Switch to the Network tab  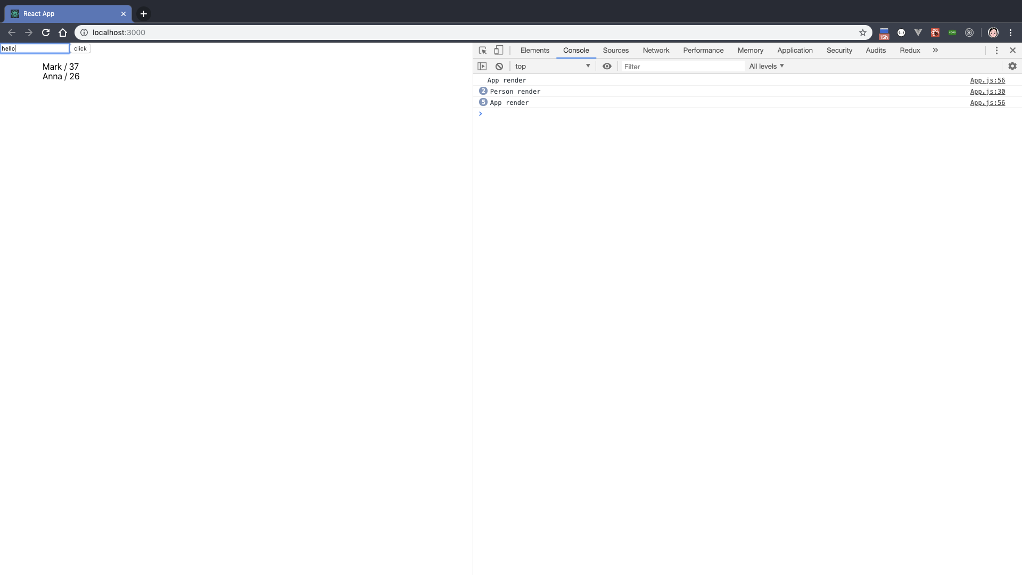(x=656, y=50)
